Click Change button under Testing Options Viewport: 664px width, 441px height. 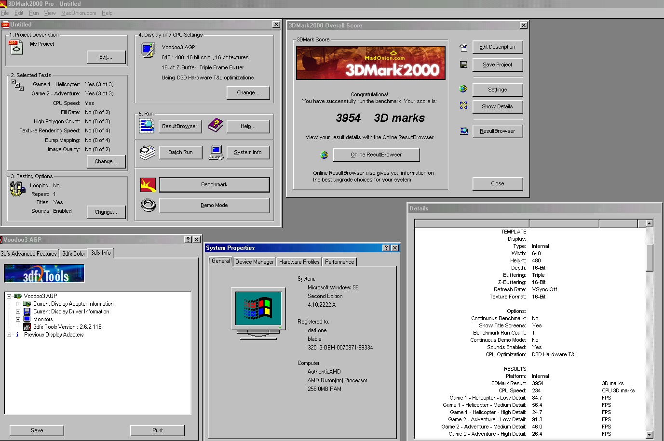[106, 212]
